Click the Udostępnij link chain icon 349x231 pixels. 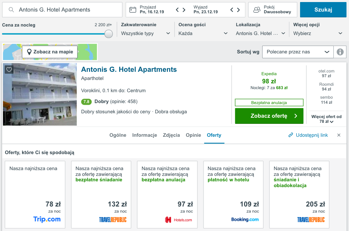[291, 135]
